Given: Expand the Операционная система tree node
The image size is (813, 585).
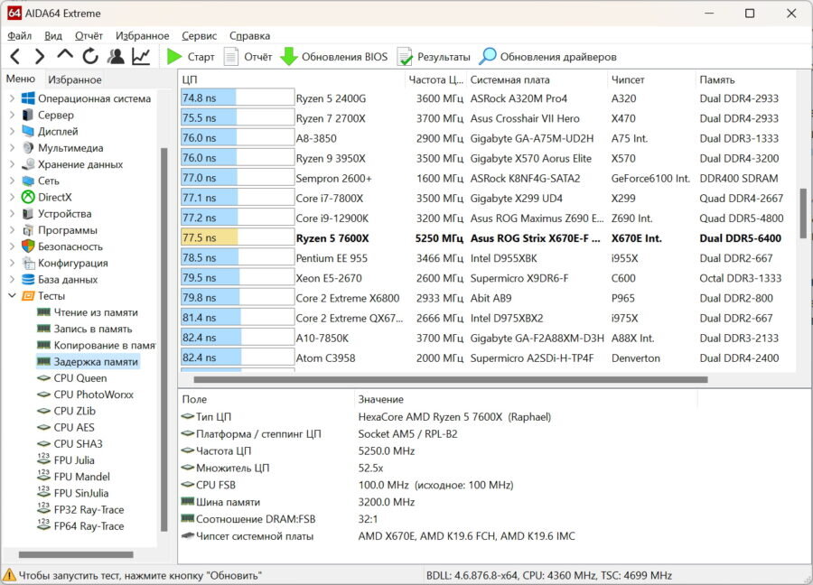Looking at the screenshot, I should 12,98.
